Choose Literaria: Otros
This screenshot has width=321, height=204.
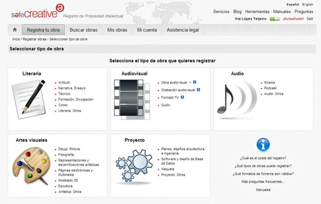pos(70,111)
